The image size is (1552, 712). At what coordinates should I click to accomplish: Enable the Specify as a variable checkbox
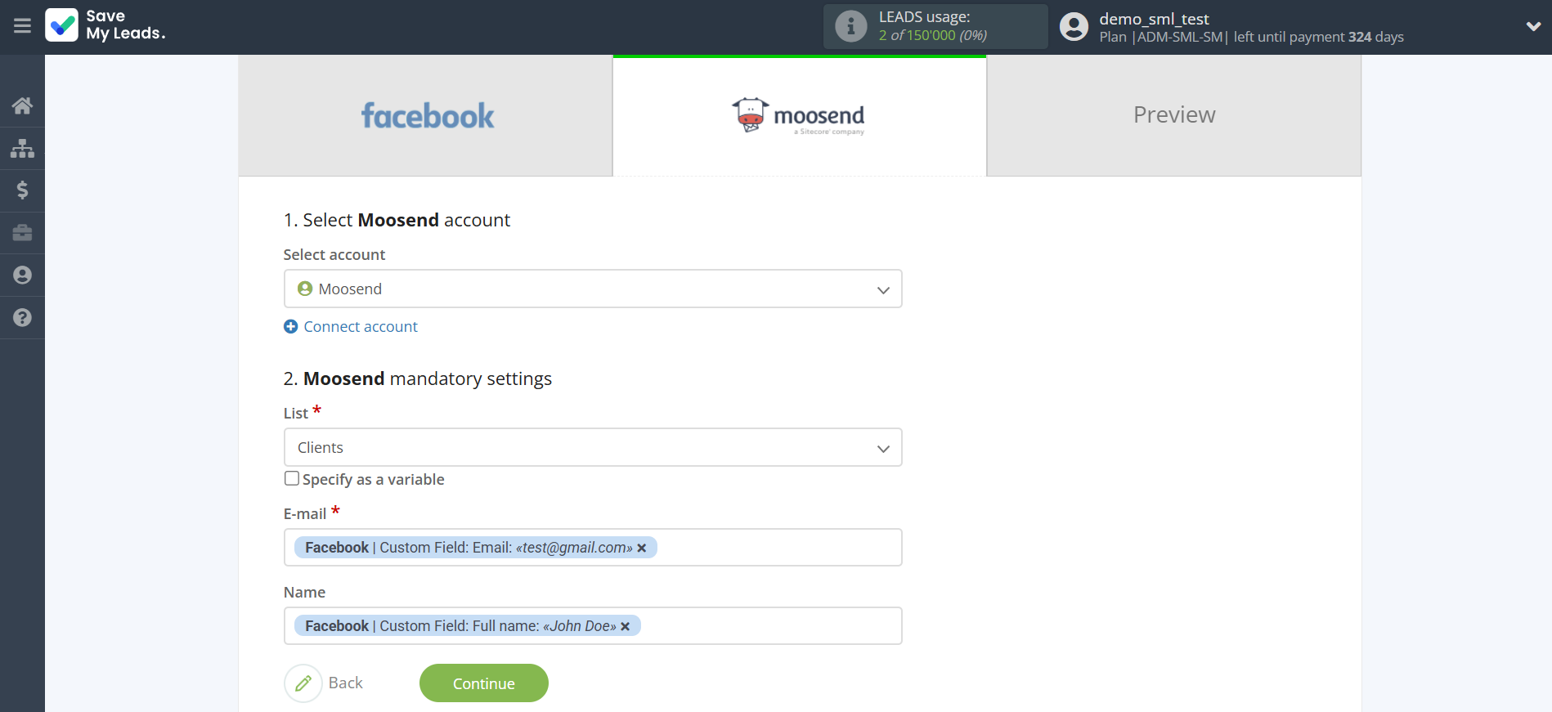291,478
